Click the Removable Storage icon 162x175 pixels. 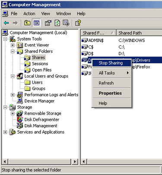point(20,113)
